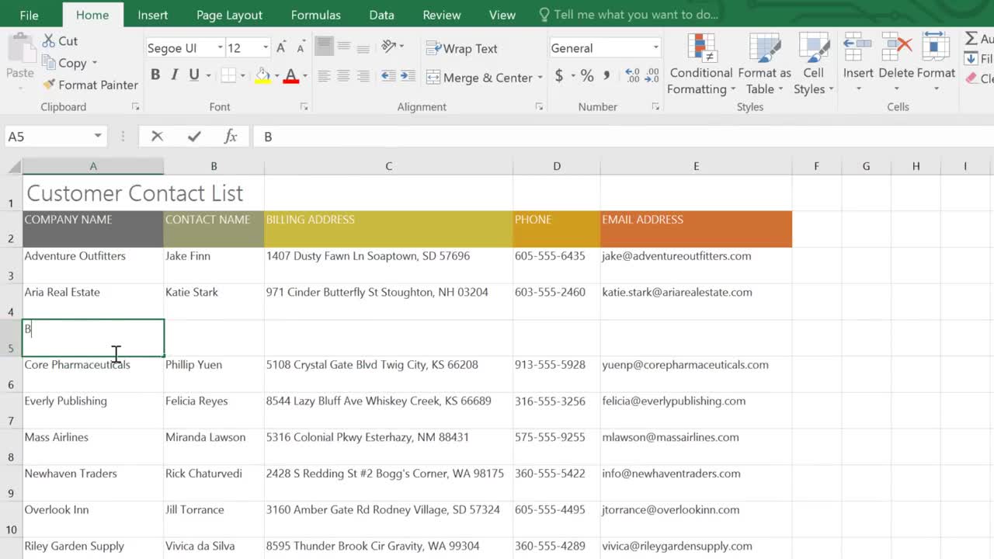Screen dimensions: 994x559
Task: Open Format as Table gallery
Action: click(764, 64)
